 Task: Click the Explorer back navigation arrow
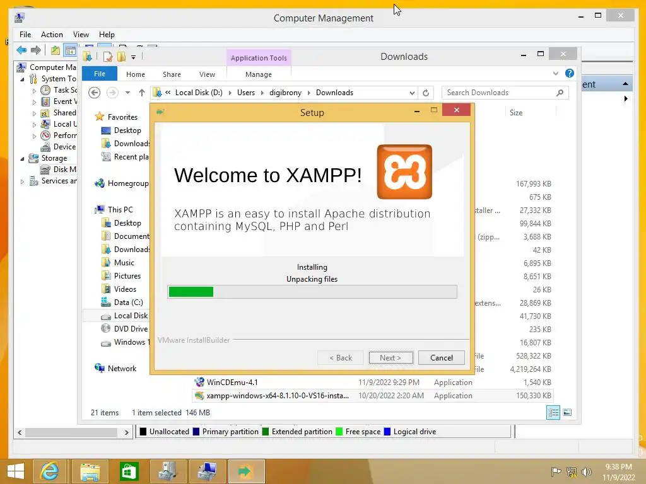95,93
